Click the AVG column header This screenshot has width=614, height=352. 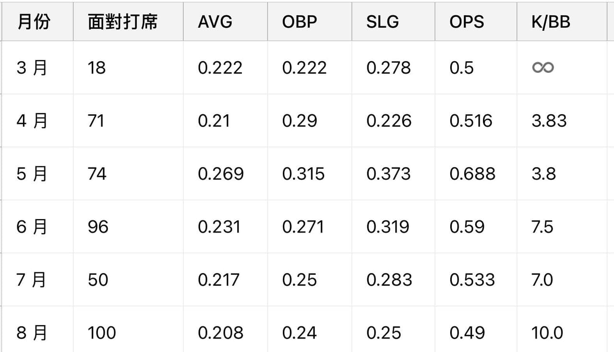[225, 22]
